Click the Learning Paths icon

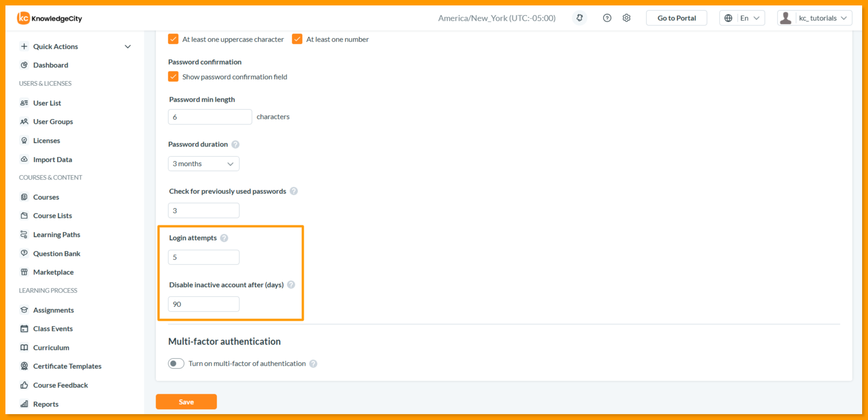(x=24, y=234)
